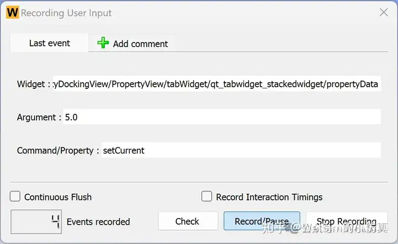
Task: Click the Record Interaction Timings label text
Action: 269,197
